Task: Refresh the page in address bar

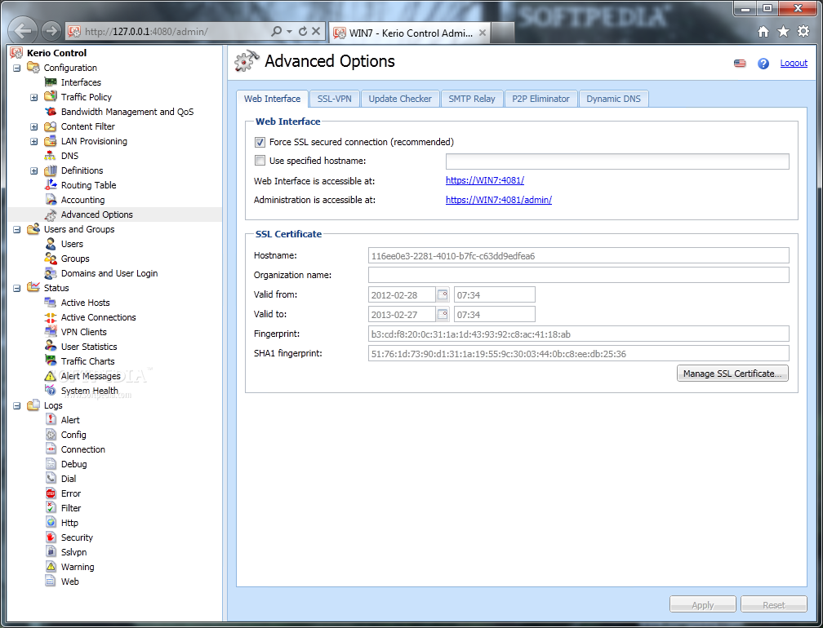Action: [302, 32]
